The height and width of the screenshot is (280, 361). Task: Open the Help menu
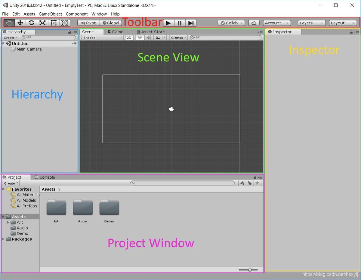pos(115,14)
